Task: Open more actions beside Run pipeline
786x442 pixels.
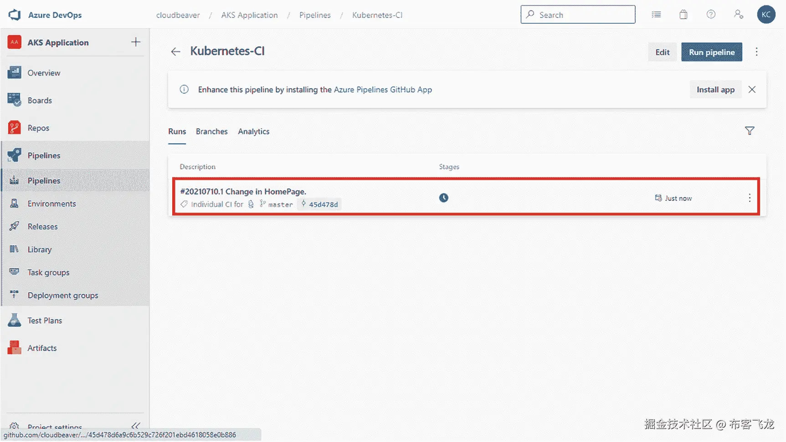Action: pyautogui.click(x=756, y=52)
